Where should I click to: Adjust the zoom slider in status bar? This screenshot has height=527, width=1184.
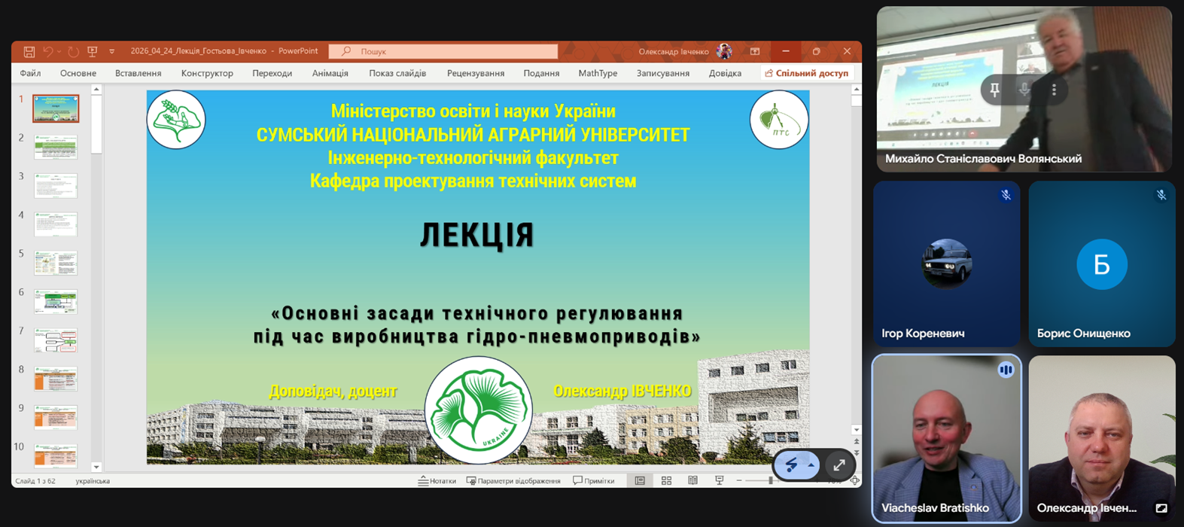(x=770, y=481)
